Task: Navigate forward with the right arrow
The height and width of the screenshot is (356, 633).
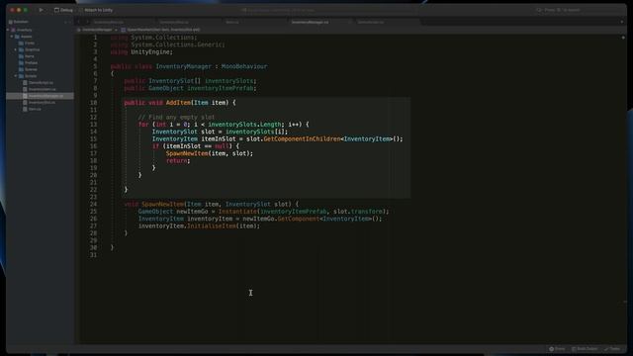Action: click(x=87, y=22)
